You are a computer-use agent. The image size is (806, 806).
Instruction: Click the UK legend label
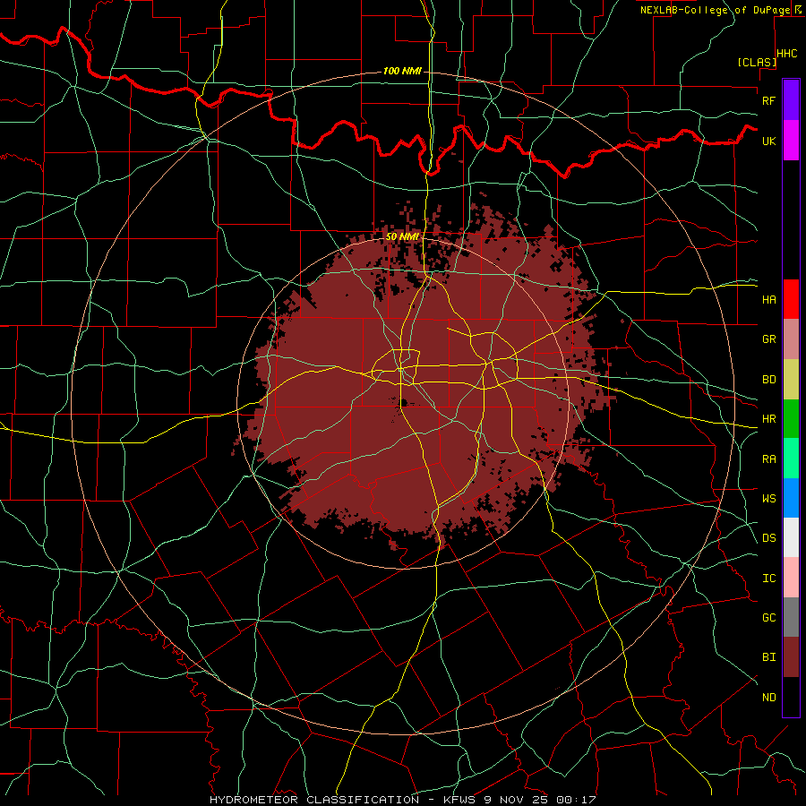tap(768, 141)
